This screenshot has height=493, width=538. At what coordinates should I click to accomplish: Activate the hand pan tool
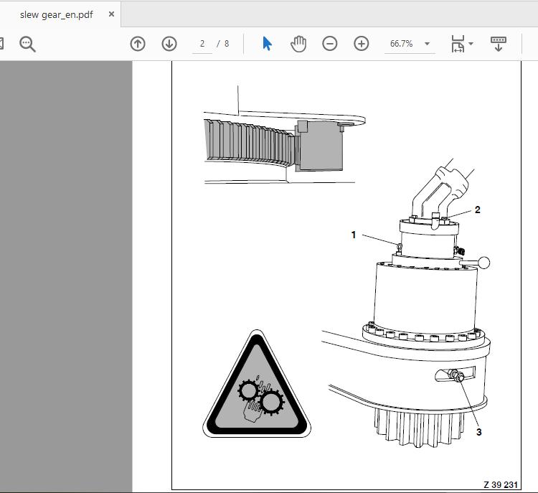point(298,44)
